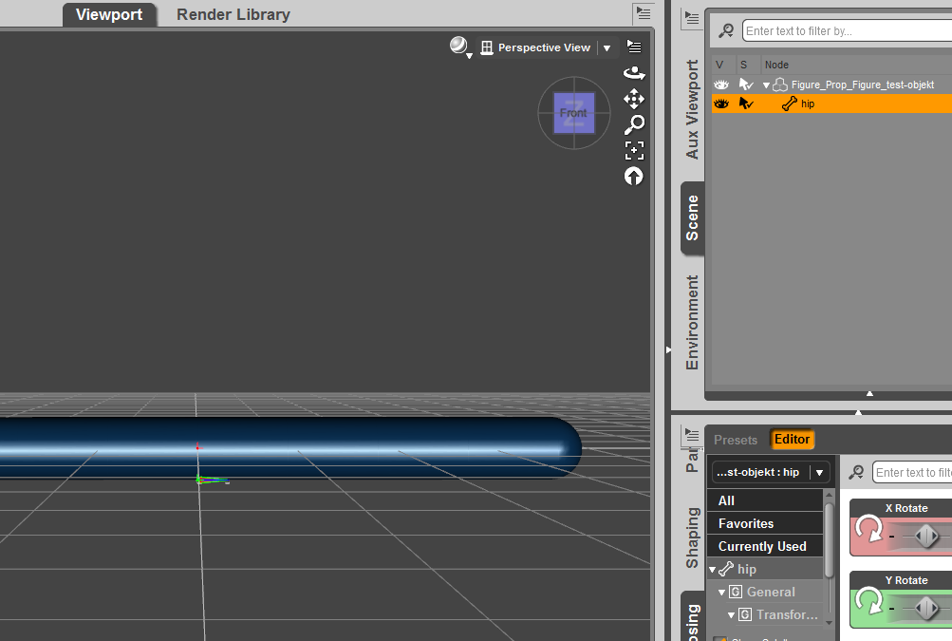This screenshot has width=952, height=641.
Task: Click the Scene filter search icon
Action: [x=726, y=30]
